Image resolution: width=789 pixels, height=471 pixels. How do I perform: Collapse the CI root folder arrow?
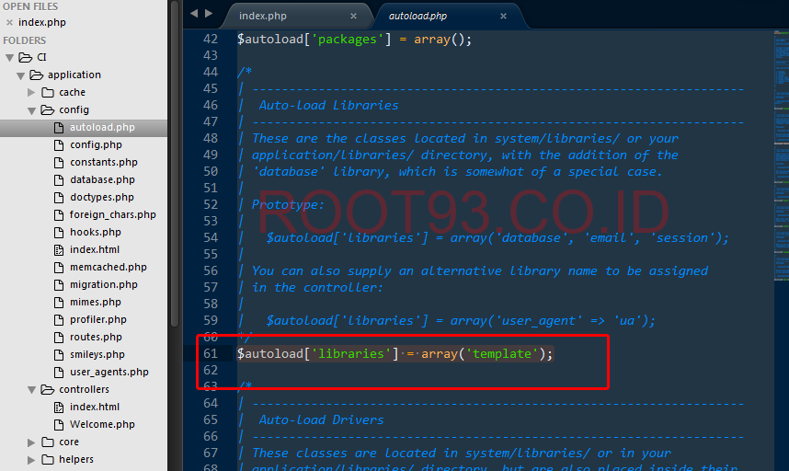(x=9, y=58)
